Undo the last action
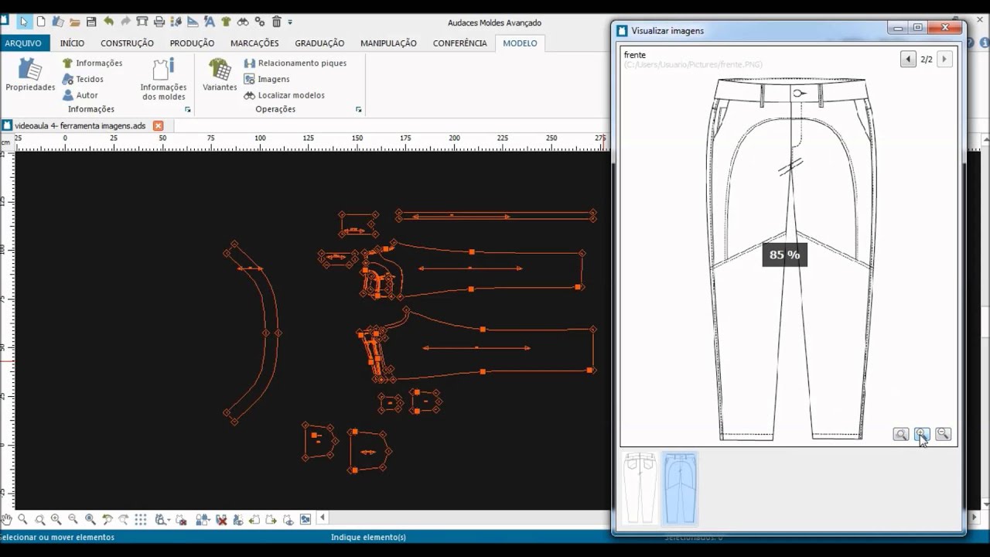Image resolution: width=990 pixels, height=557 pixels. tap(108, 22)
